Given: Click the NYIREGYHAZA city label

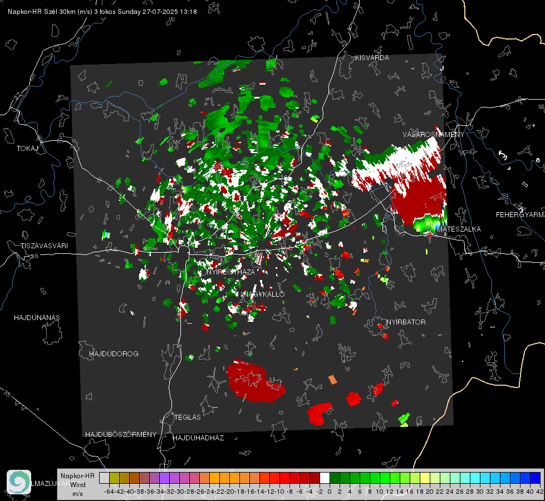Looking at the screenshot, I should [x=230, y=272].
